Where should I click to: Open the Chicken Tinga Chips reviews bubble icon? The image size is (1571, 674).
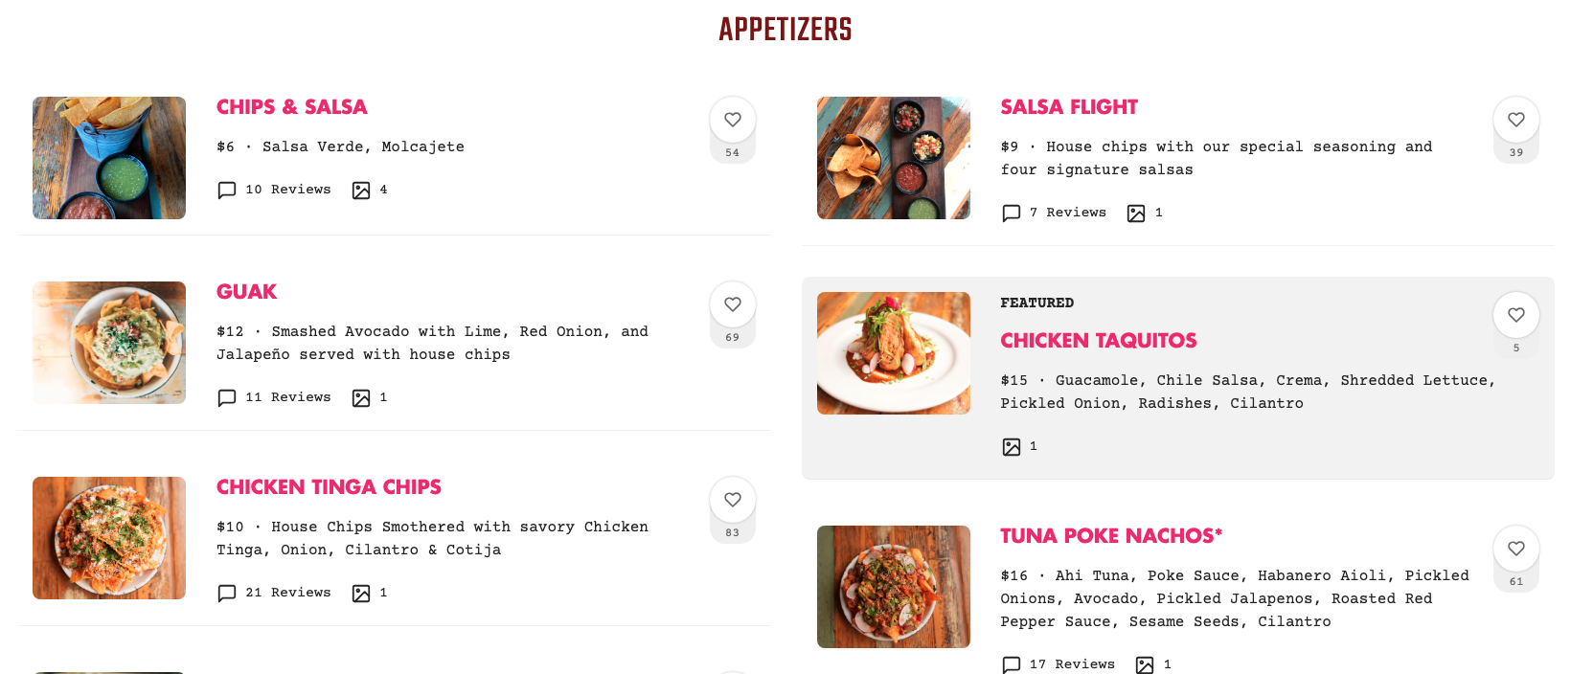click(x=227, y=594)
